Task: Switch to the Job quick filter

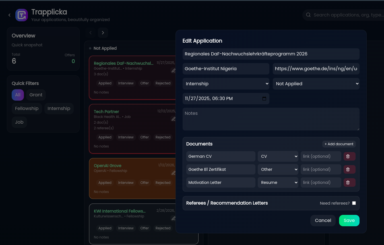Action: click(x=19, y=122)
